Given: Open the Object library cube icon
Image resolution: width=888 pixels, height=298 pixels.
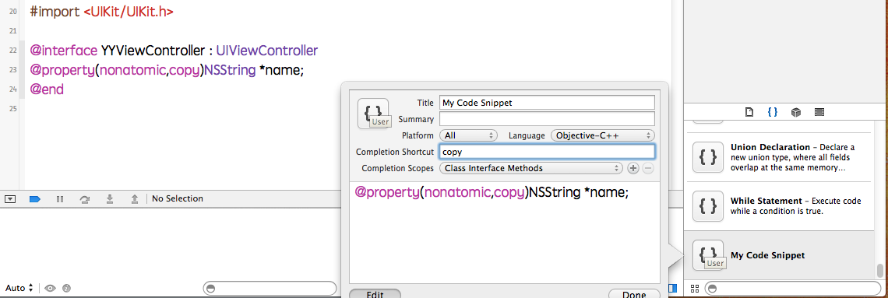Looking at the screenshot, I should pyautogui.click(x=795, y=112).
